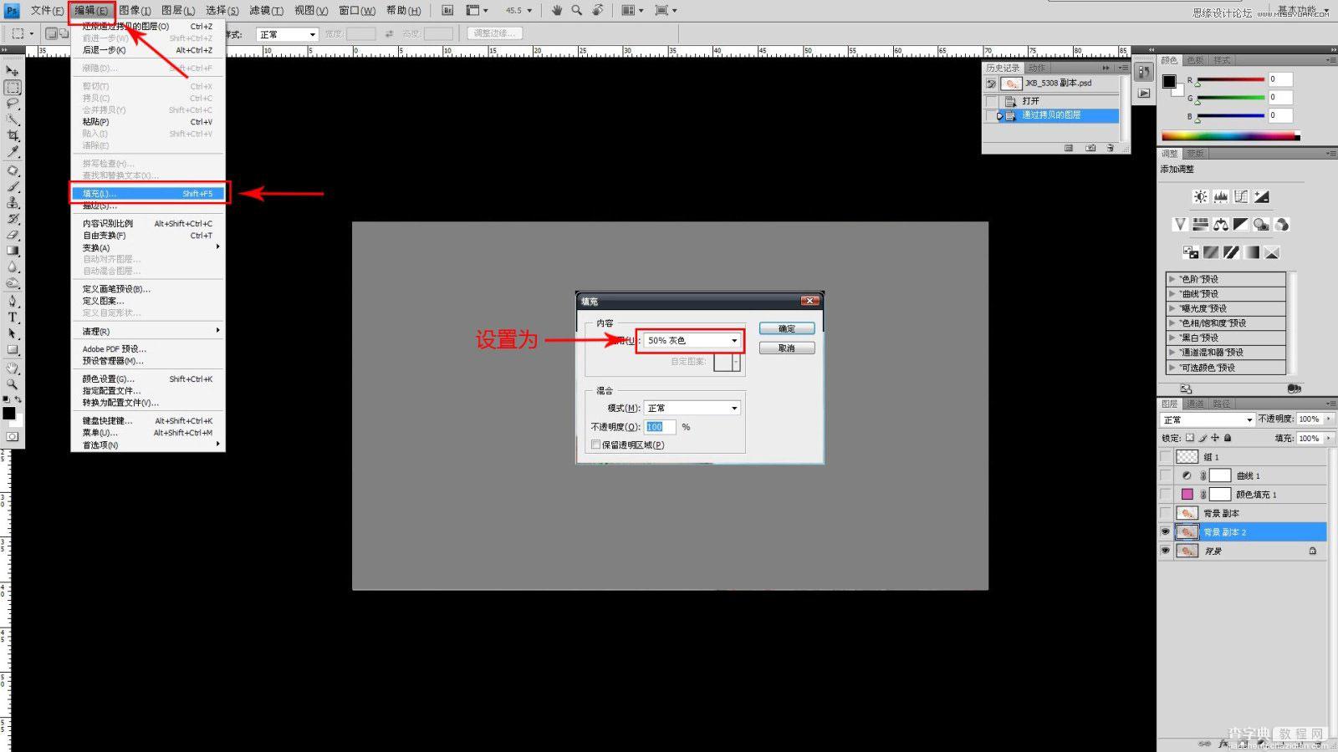Show the 颜色填充 1 layer

[1166, 495]
